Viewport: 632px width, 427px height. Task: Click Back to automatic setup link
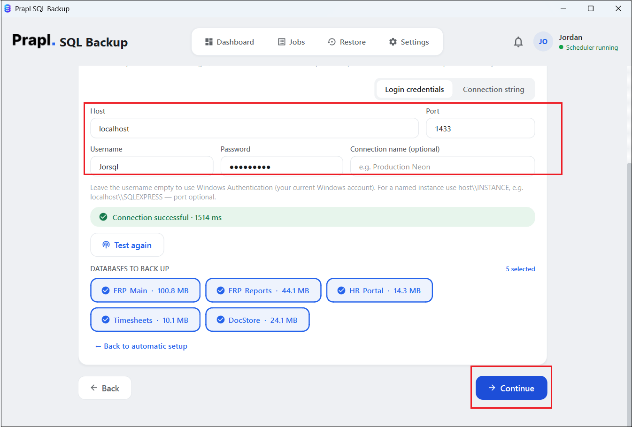[141, 346]
